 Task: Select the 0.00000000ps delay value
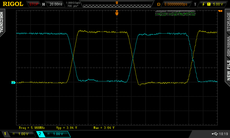(x=176, y=4)
